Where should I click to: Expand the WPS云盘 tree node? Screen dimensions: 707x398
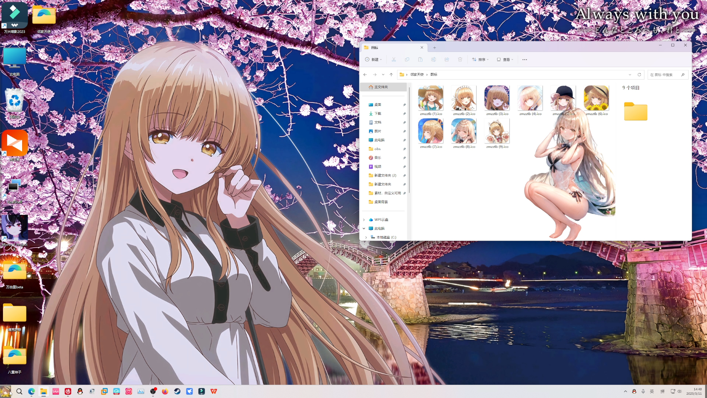364,220
